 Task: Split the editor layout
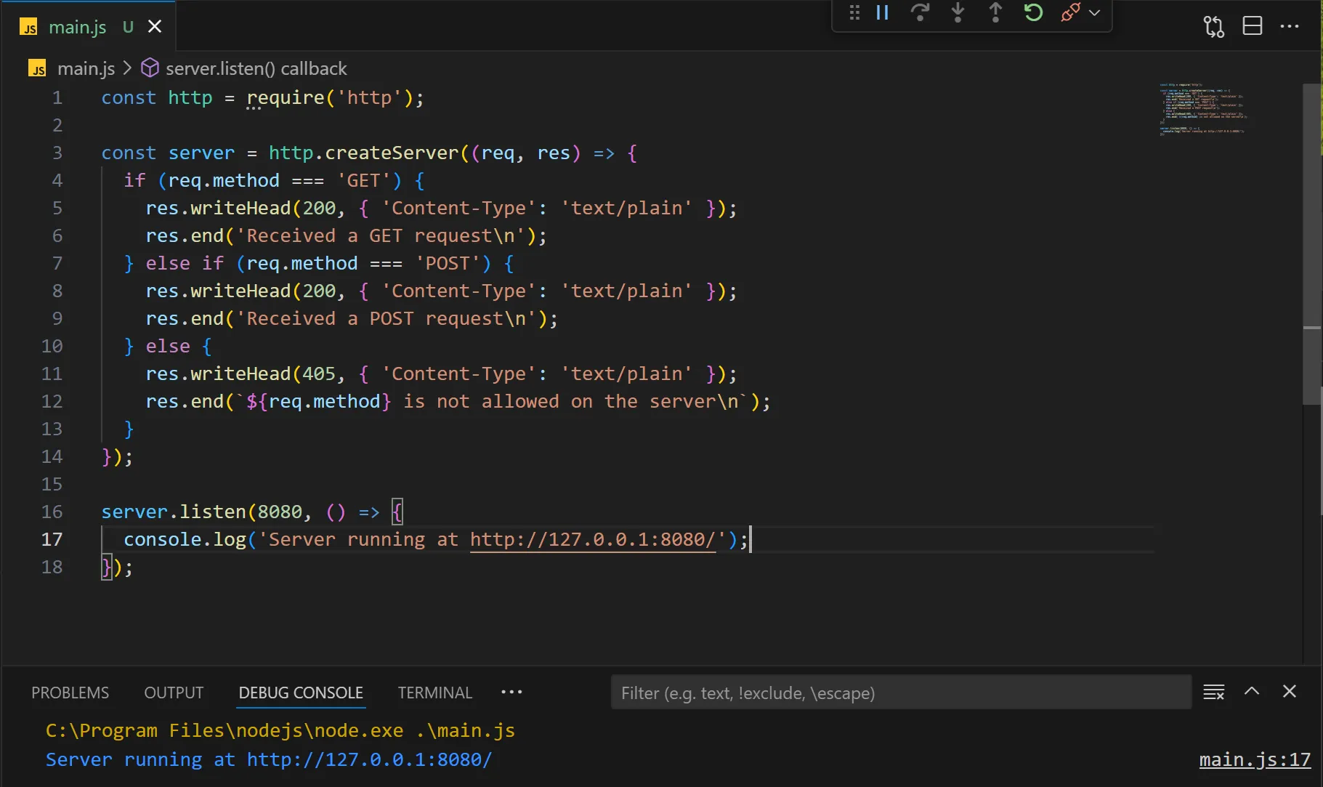[x=1252, y=26]
